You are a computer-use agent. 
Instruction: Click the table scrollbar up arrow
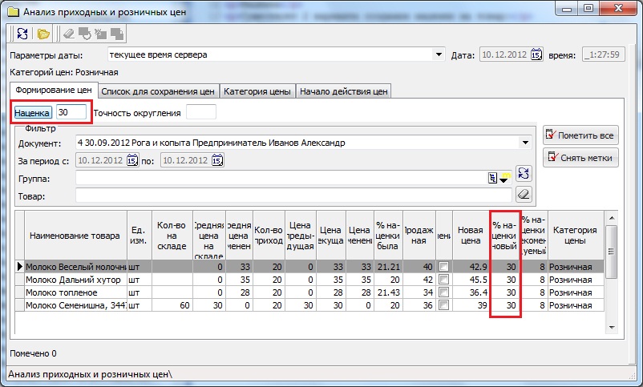tap(612, 219)
